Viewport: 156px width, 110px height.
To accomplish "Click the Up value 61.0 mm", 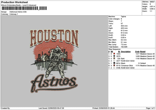I will 124,30.
